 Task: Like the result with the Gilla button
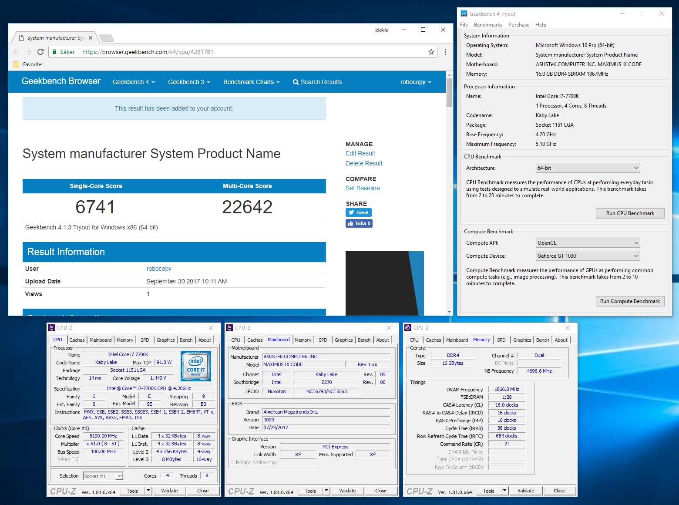coord(359,223)
